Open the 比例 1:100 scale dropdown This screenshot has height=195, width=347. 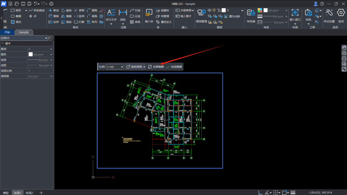coord(122,67)
